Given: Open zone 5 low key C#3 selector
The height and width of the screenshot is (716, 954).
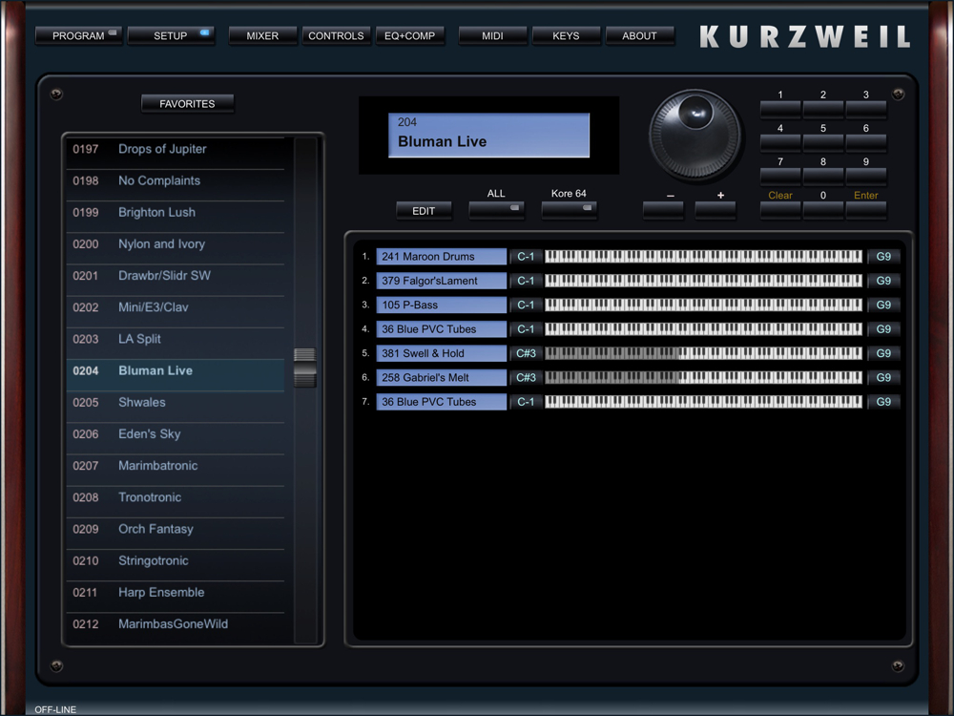Looking at the screenshot, I should [526, 353].
